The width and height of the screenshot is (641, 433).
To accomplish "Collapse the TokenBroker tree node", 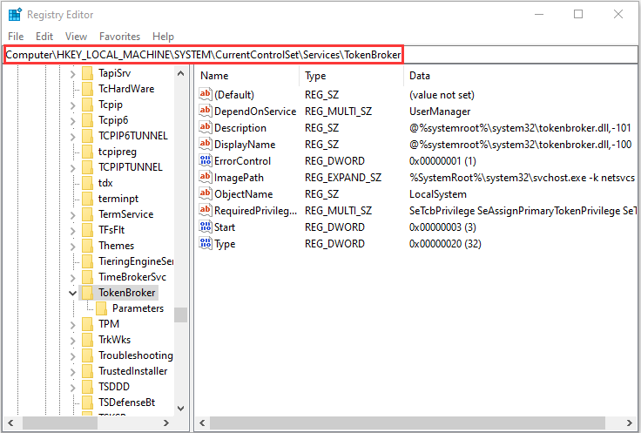I will pyautogui.click(x=72, y=293).
